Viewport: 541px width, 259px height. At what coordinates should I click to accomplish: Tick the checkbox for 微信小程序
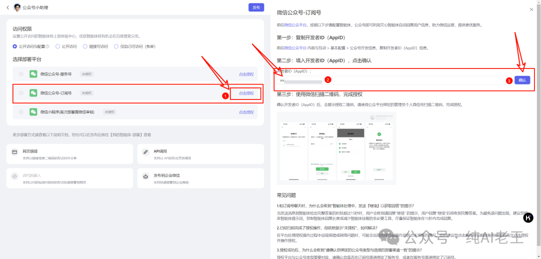[22, 112]
